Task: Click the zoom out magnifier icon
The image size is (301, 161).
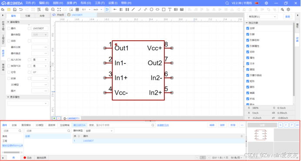Action: pyautogui.click(x=53, y=10)
